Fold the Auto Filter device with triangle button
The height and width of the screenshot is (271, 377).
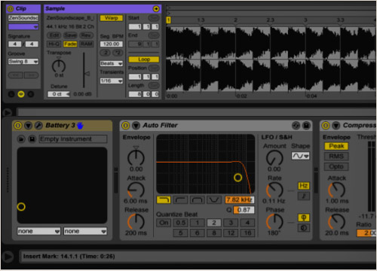click(x=136, y=125)
